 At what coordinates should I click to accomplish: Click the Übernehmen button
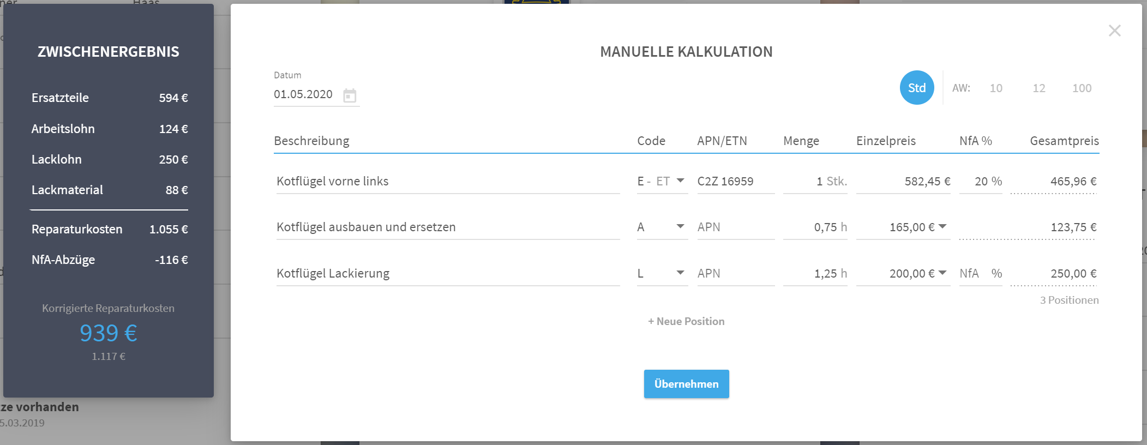(x=686, y=384)
